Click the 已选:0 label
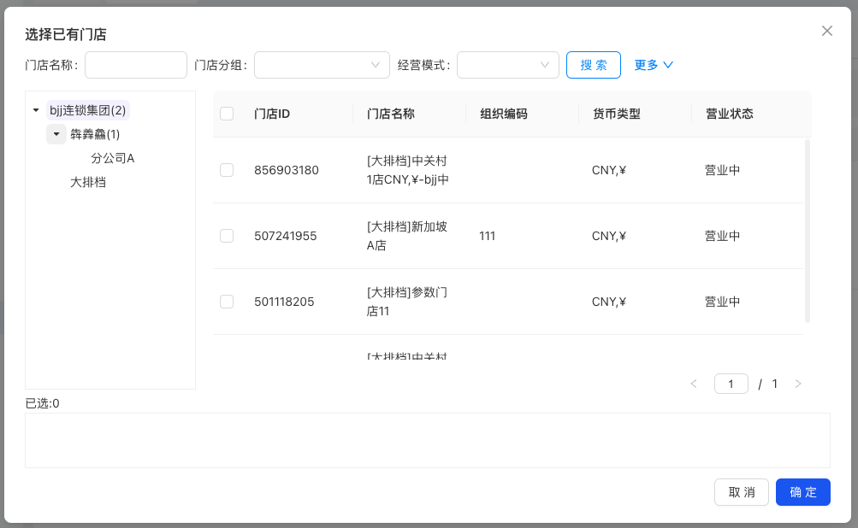This screenshot has width=858, height=528. click(x=42, y=403)
